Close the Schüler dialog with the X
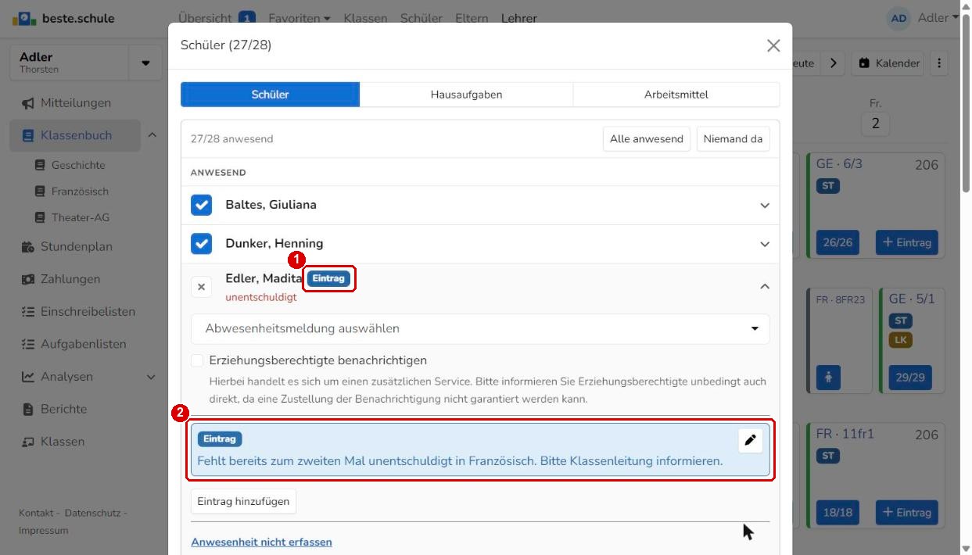The width and height of the screenshot is (972, 555). pyautogui.click(x=773, y=45)
